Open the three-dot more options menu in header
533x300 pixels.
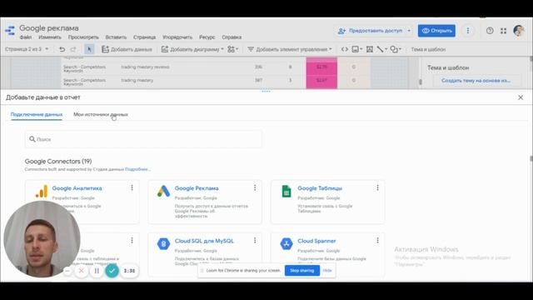(468, 31)
